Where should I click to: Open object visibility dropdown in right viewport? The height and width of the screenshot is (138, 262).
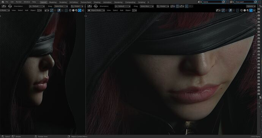218,10
